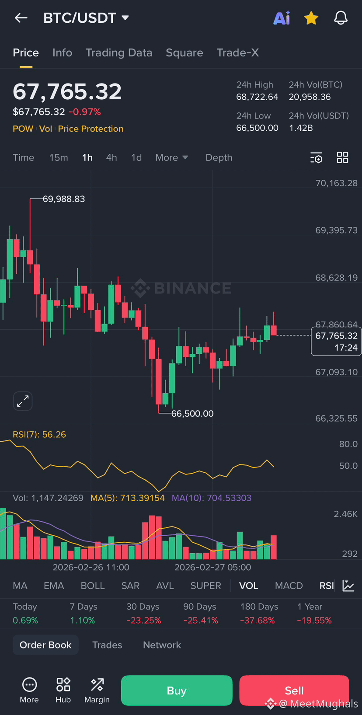Open the Network tab
Screen dimensions: 362x715
pos(162,645)
